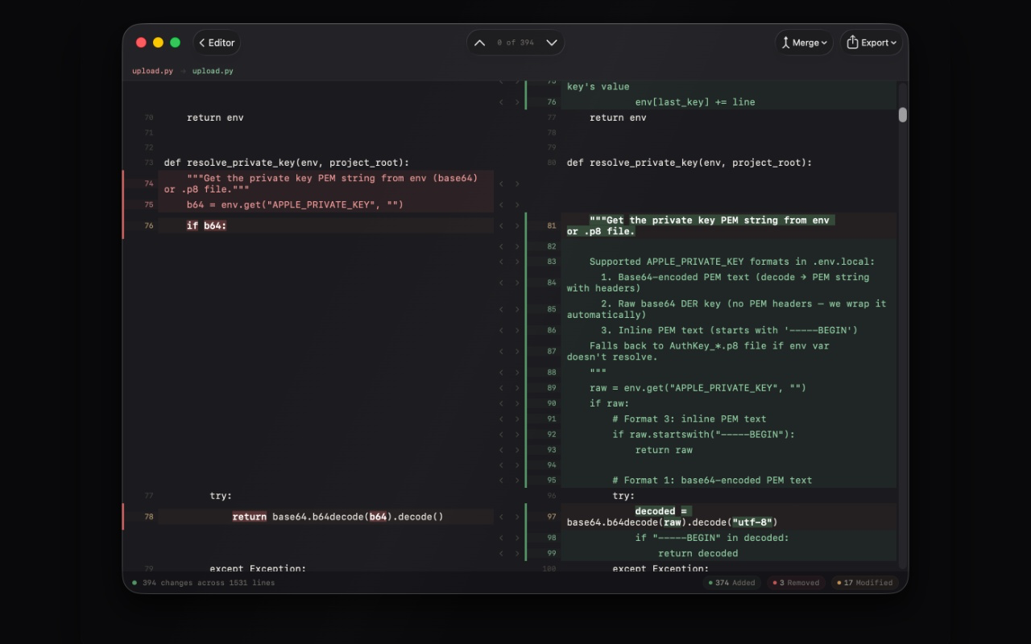
Task: Click the right-pointing gutter arrow on right line 76
Action: [517, 102]
